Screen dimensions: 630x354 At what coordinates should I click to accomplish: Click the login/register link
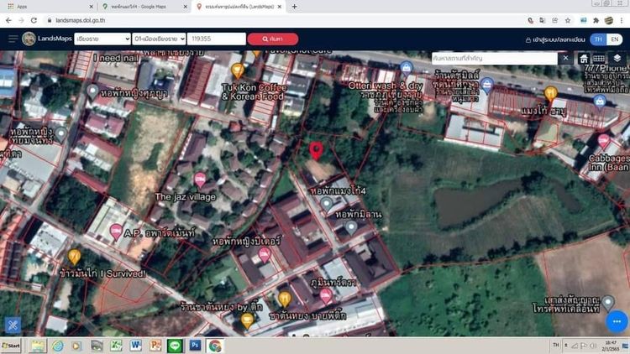(x=554, y=39)
